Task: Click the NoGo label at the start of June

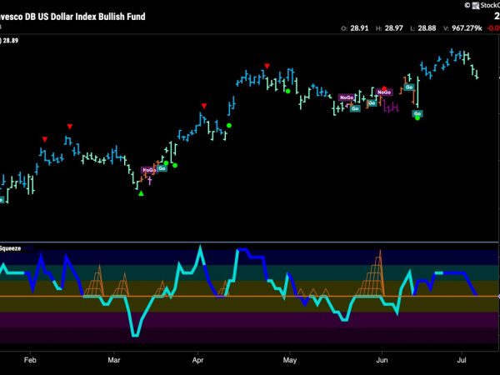Action: 384,92
